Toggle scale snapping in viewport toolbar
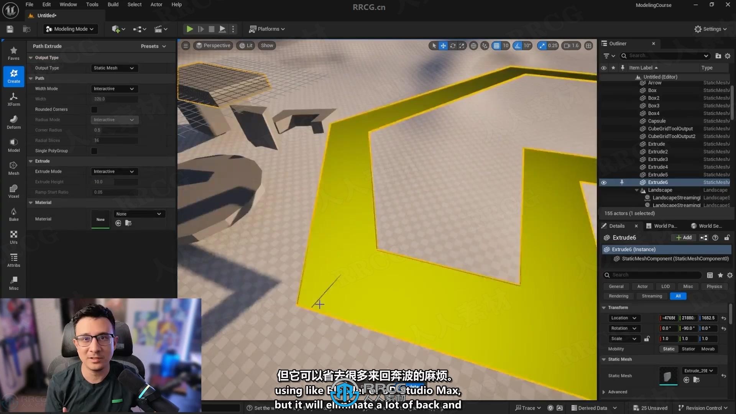The height and width of the screenshot is (414, 736). [x=542, y=46]
